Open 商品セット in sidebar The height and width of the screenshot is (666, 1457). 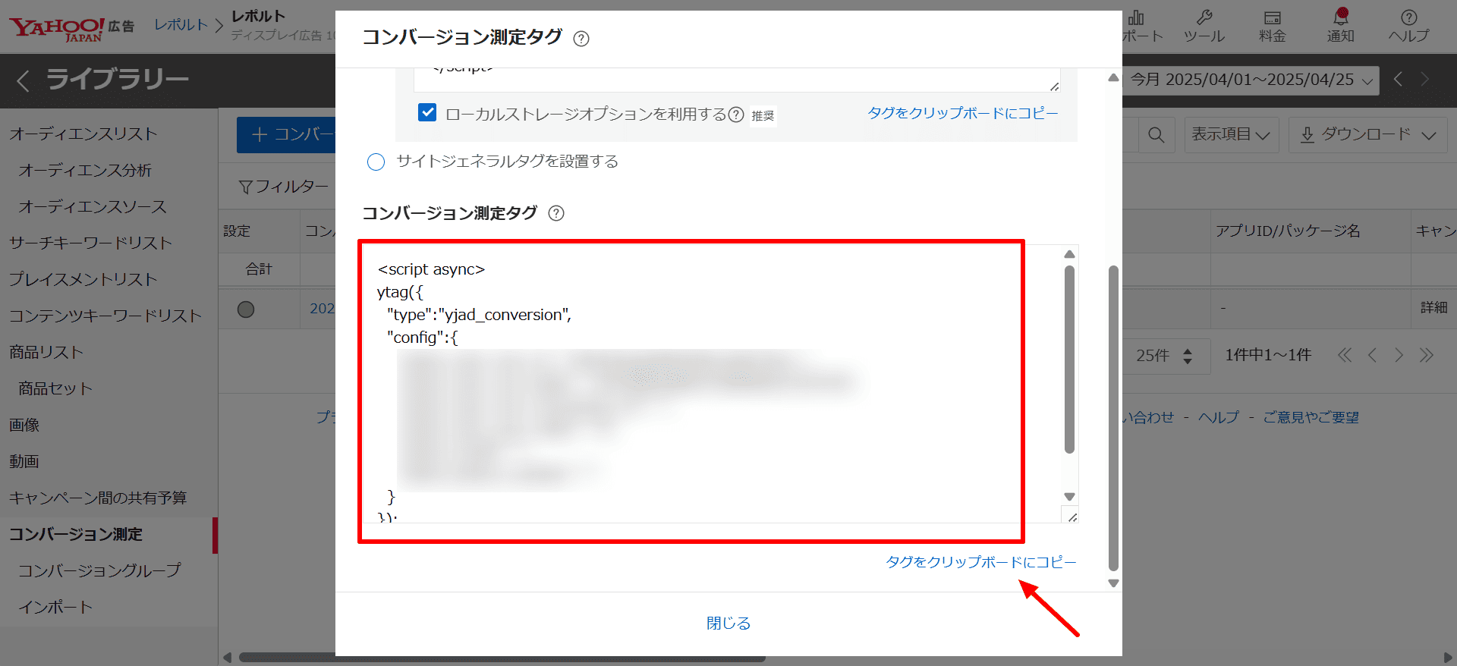point(55,389)
